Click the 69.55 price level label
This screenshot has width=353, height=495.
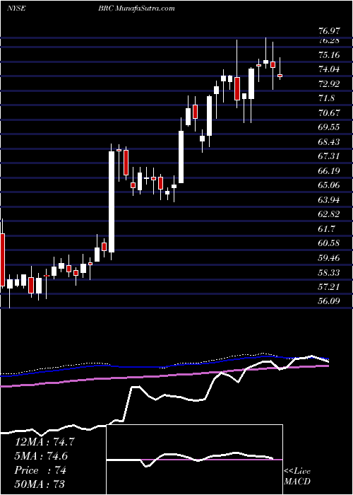(x=330, y=127)
